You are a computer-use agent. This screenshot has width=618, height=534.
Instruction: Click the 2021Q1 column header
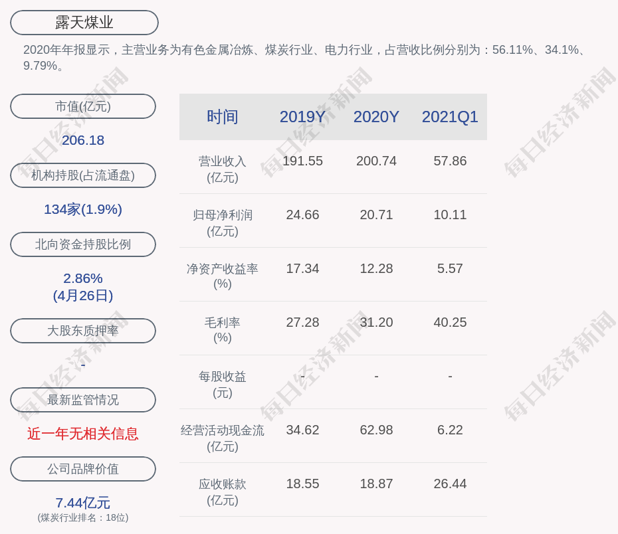[450, 117]
